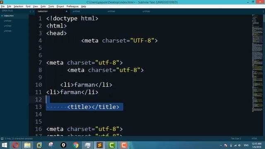Place cursor in <li>farman</li> on line 10
265x149 pixels.
coord(86,85)
